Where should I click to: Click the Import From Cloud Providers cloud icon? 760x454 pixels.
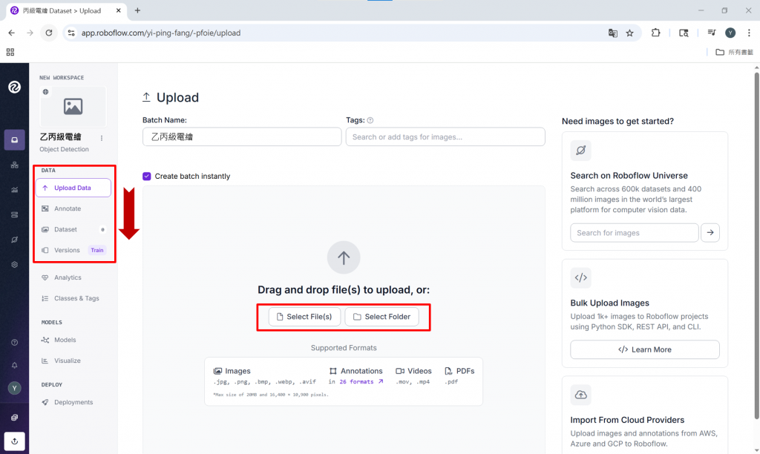[580, 395]
